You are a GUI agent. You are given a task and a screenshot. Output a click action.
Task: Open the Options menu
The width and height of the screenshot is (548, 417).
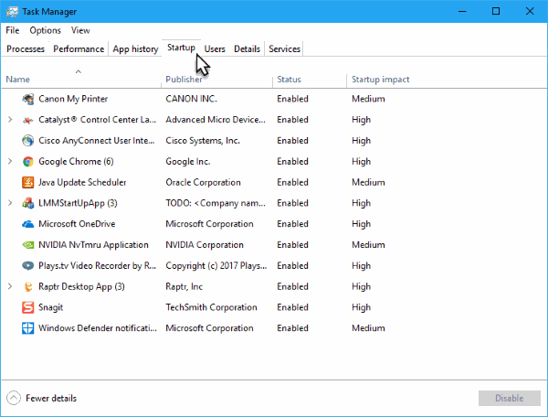click(x=45, y=30)
